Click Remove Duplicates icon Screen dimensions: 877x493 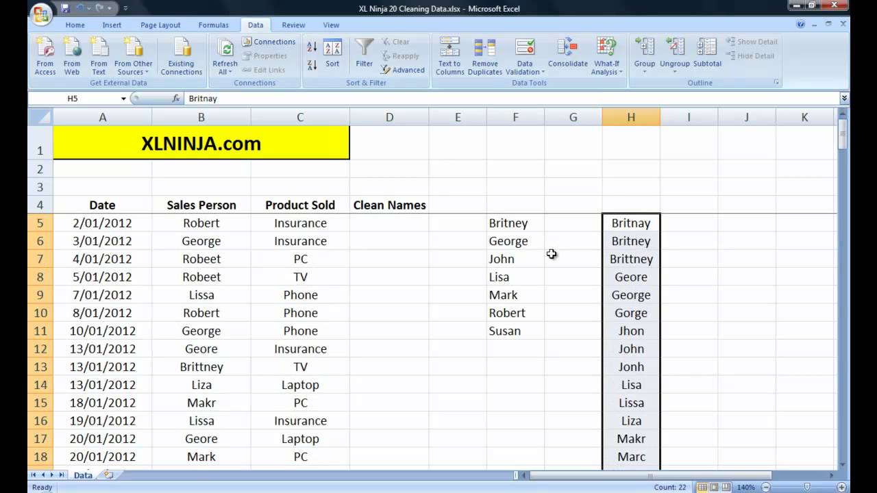coord(485,57)
